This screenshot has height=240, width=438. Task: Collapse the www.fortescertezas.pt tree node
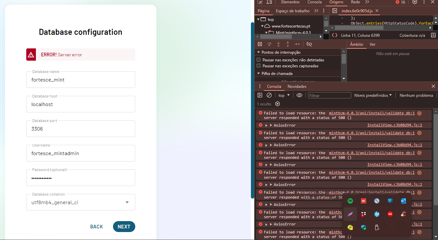262,26
